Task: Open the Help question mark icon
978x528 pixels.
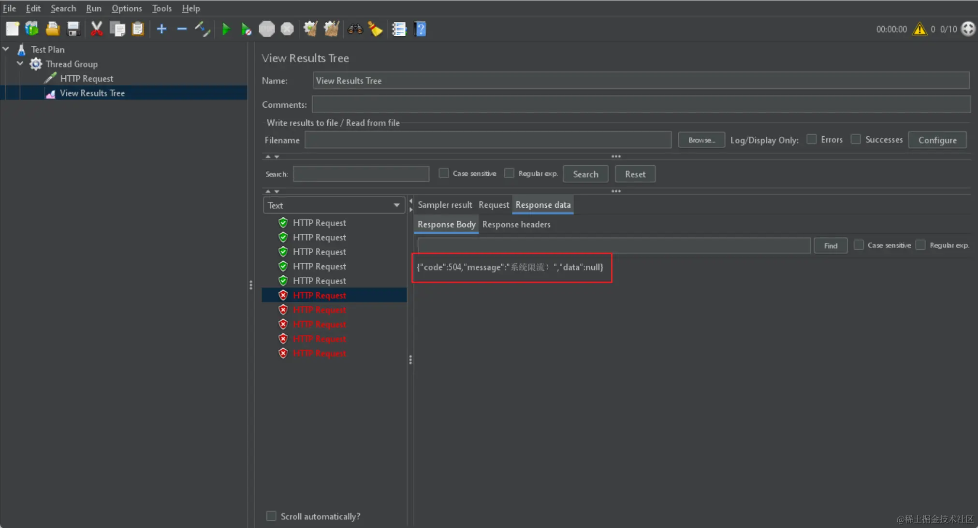Action: coord(421,29)
